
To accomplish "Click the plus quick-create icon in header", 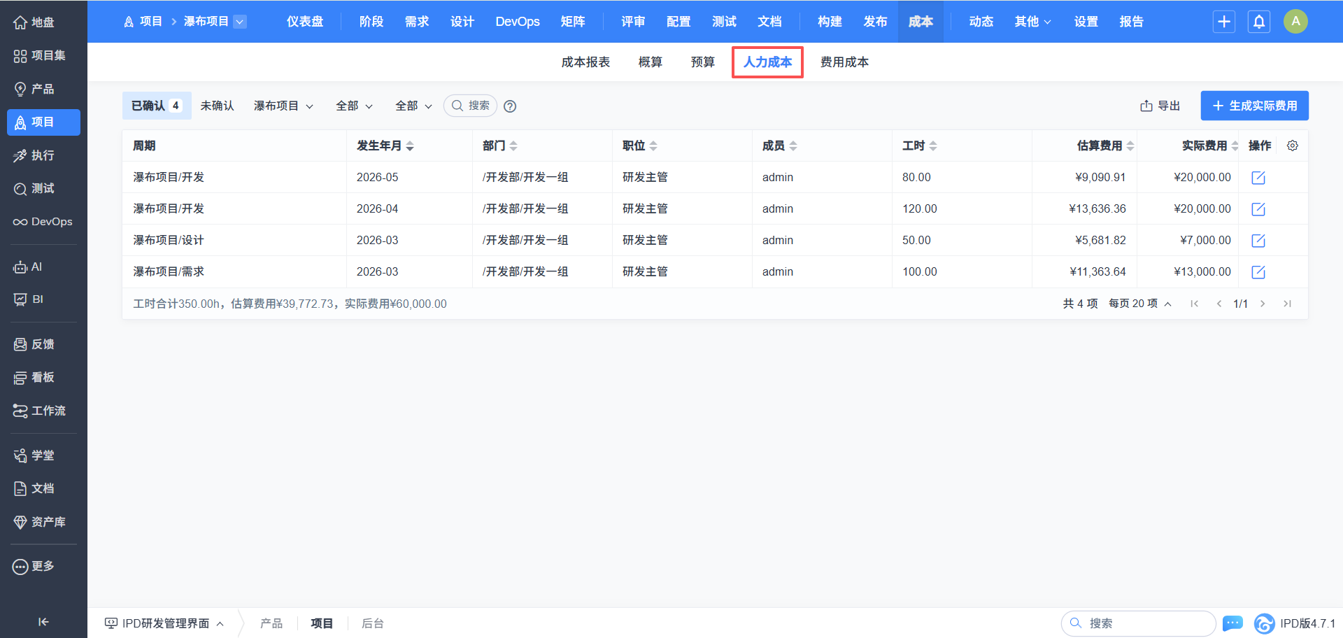I will pos(1224,22).
